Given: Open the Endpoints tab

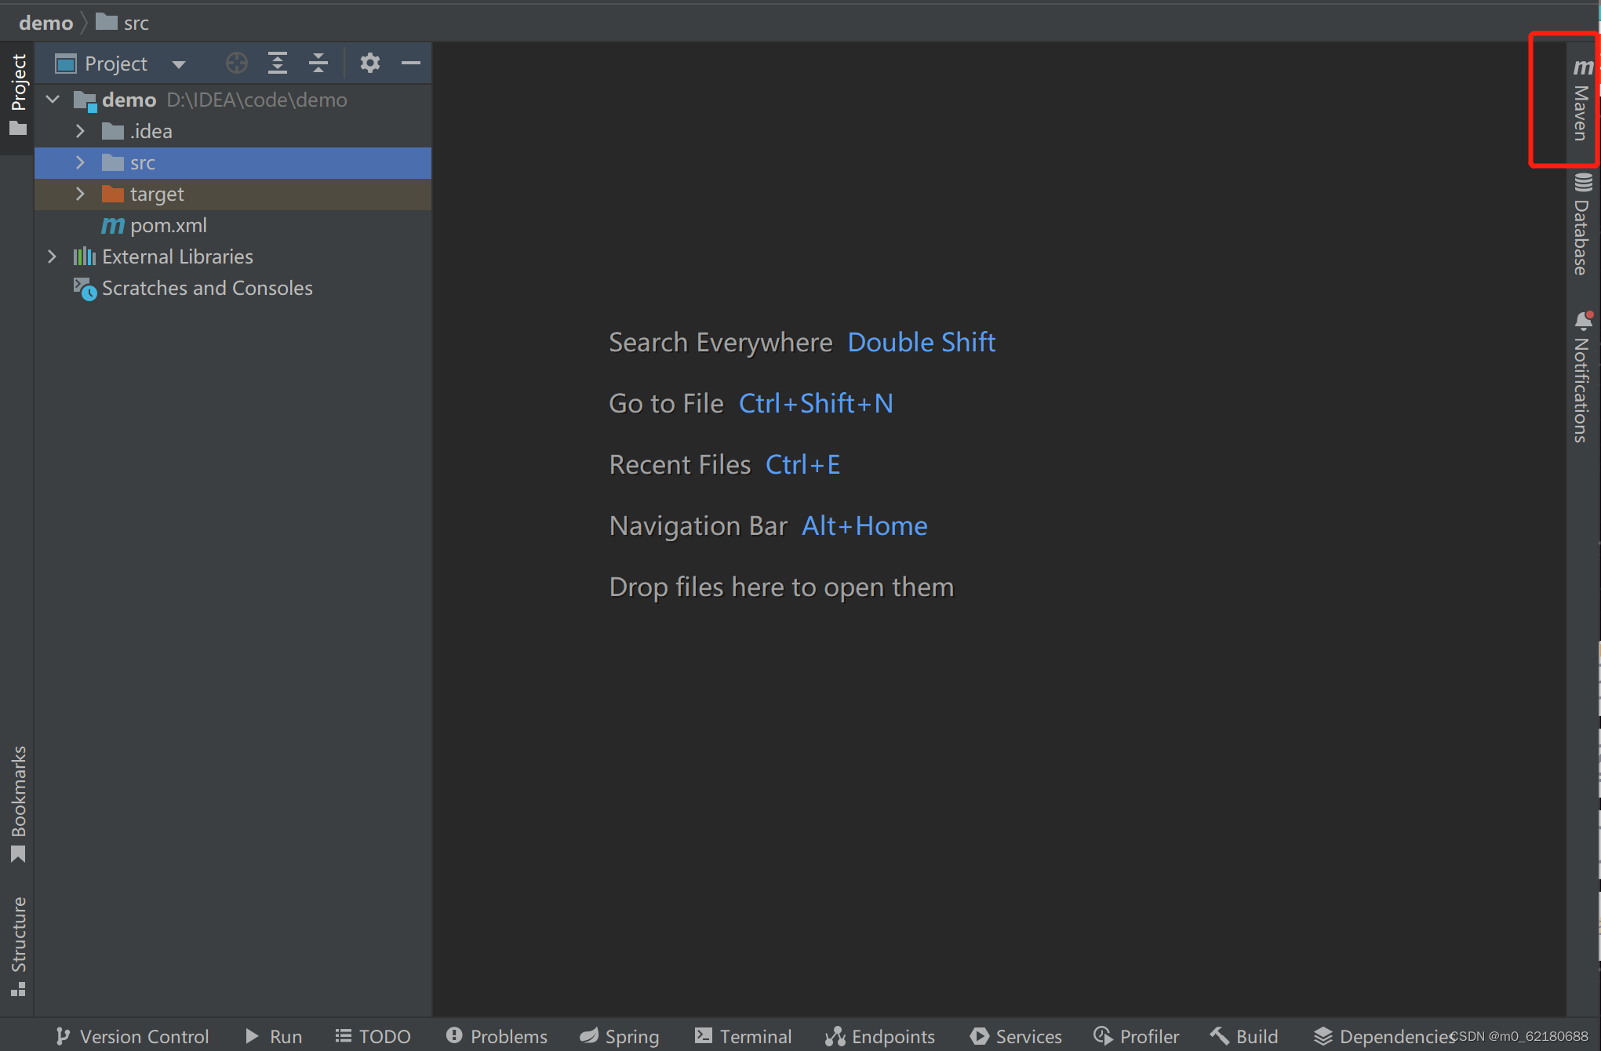Looking at the screenshot, I should point(880,1036).
